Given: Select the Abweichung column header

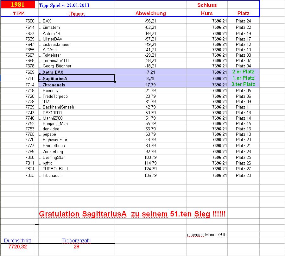Looking at the screenshot, I should point(150,13).
